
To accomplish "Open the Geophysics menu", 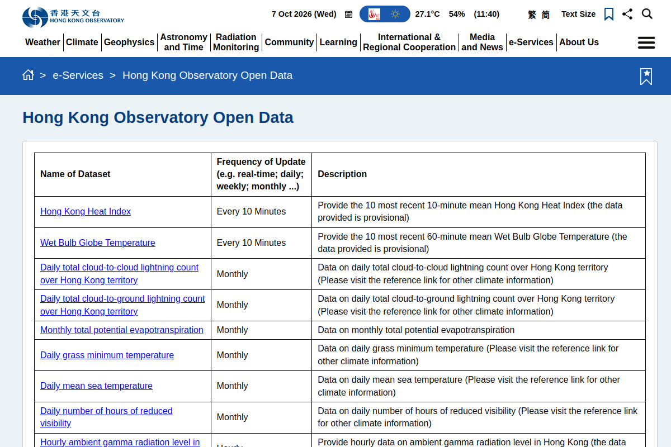I will 129,42.
